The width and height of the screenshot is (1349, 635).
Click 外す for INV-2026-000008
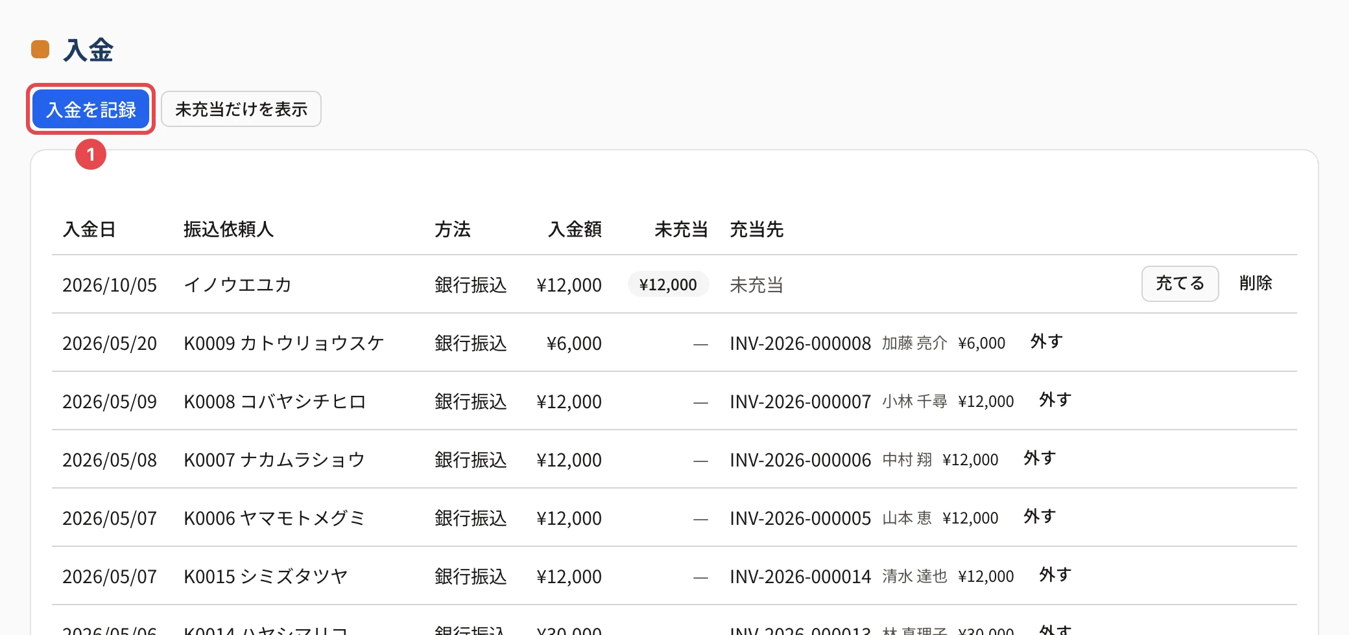tap(1046, 341)
